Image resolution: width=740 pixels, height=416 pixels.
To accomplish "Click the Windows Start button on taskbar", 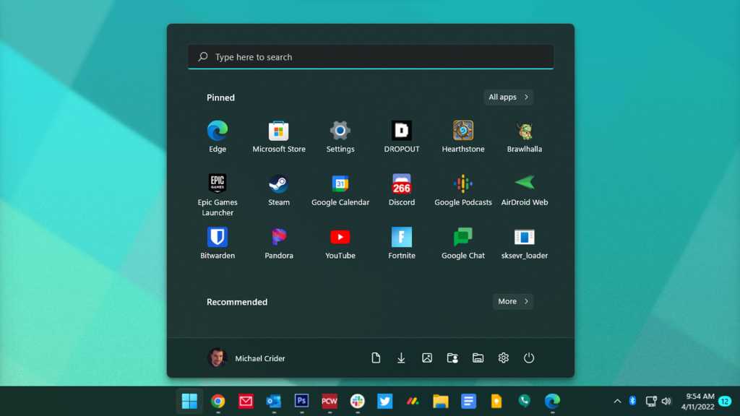I will coord(190,401).
